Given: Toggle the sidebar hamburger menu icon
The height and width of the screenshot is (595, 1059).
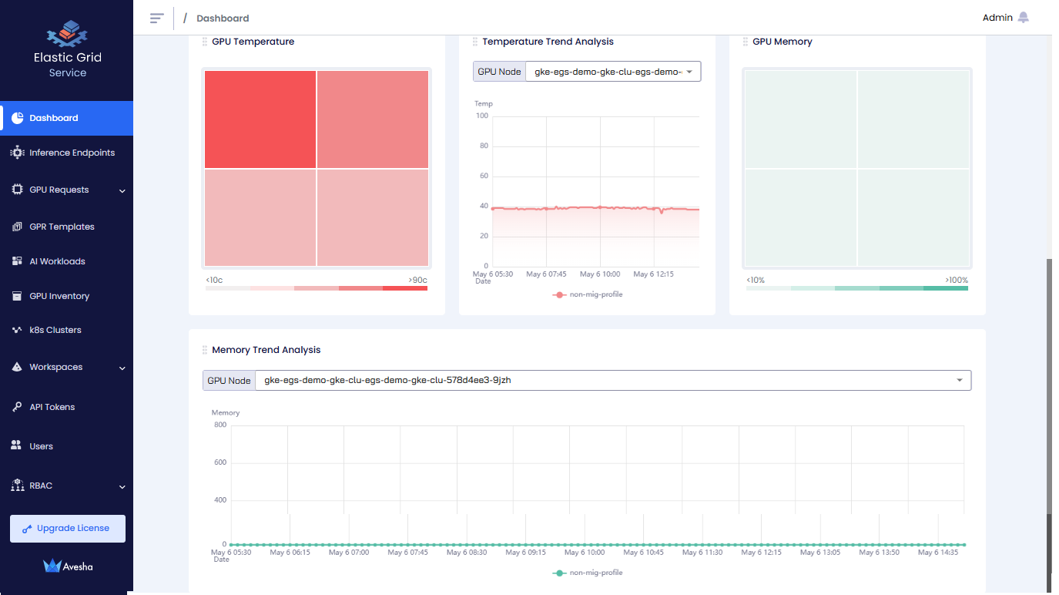Looking at the screenshot, I should [157, 18].
